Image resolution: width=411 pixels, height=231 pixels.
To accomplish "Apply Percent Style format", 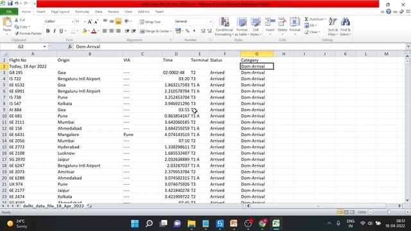I will (188, 31).
